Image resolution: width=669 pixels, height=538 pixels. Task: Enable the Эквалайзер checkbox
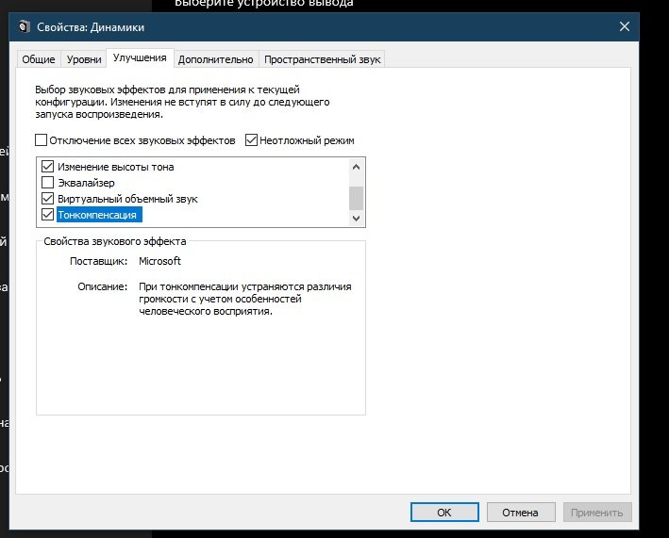point(48,183)
